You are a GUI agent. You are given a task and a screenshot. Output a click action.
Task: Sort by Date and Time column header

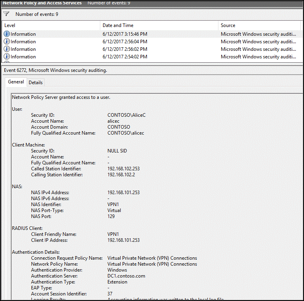(159, 25)
